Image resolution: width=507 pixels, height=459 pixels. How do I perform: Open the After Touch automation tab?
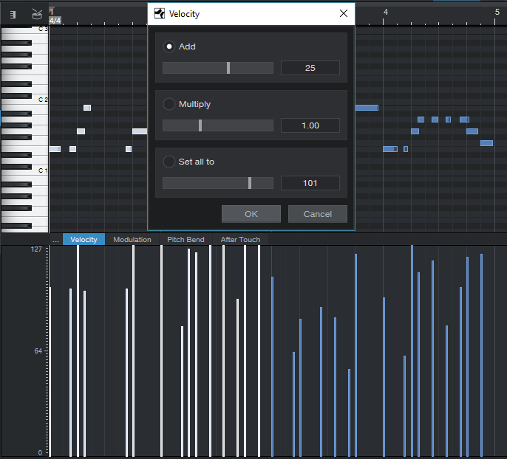(240, 240)
